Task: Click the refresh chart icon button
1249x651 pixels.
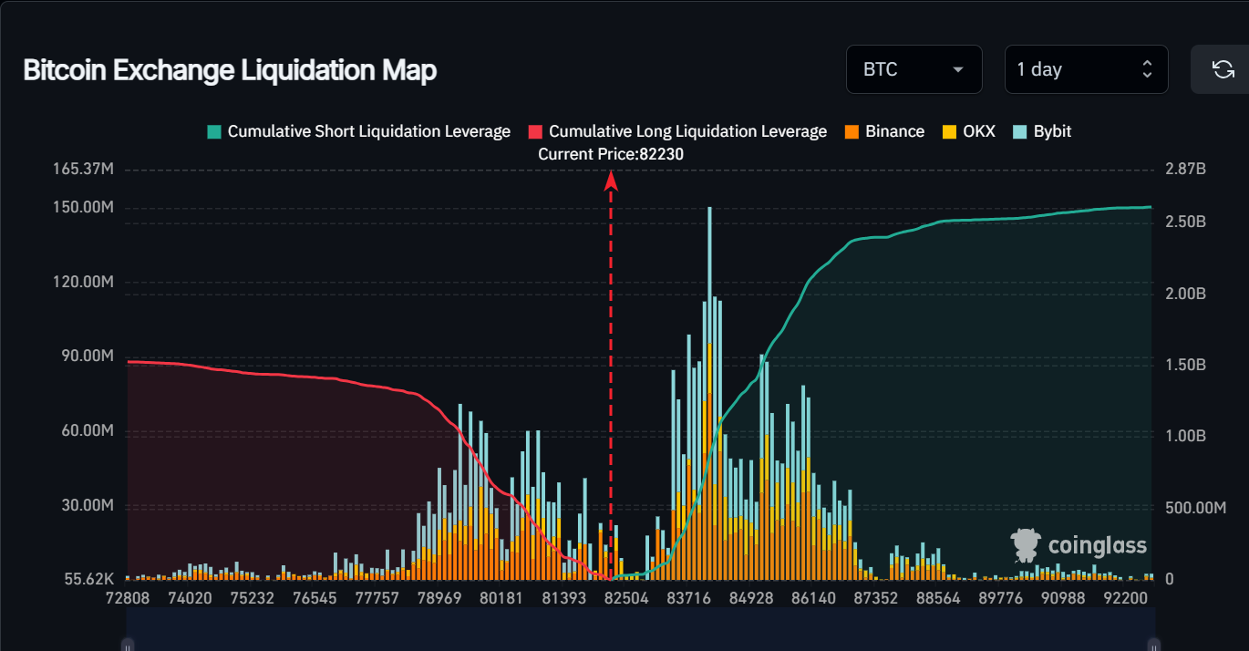Action: coord(1222,69)
